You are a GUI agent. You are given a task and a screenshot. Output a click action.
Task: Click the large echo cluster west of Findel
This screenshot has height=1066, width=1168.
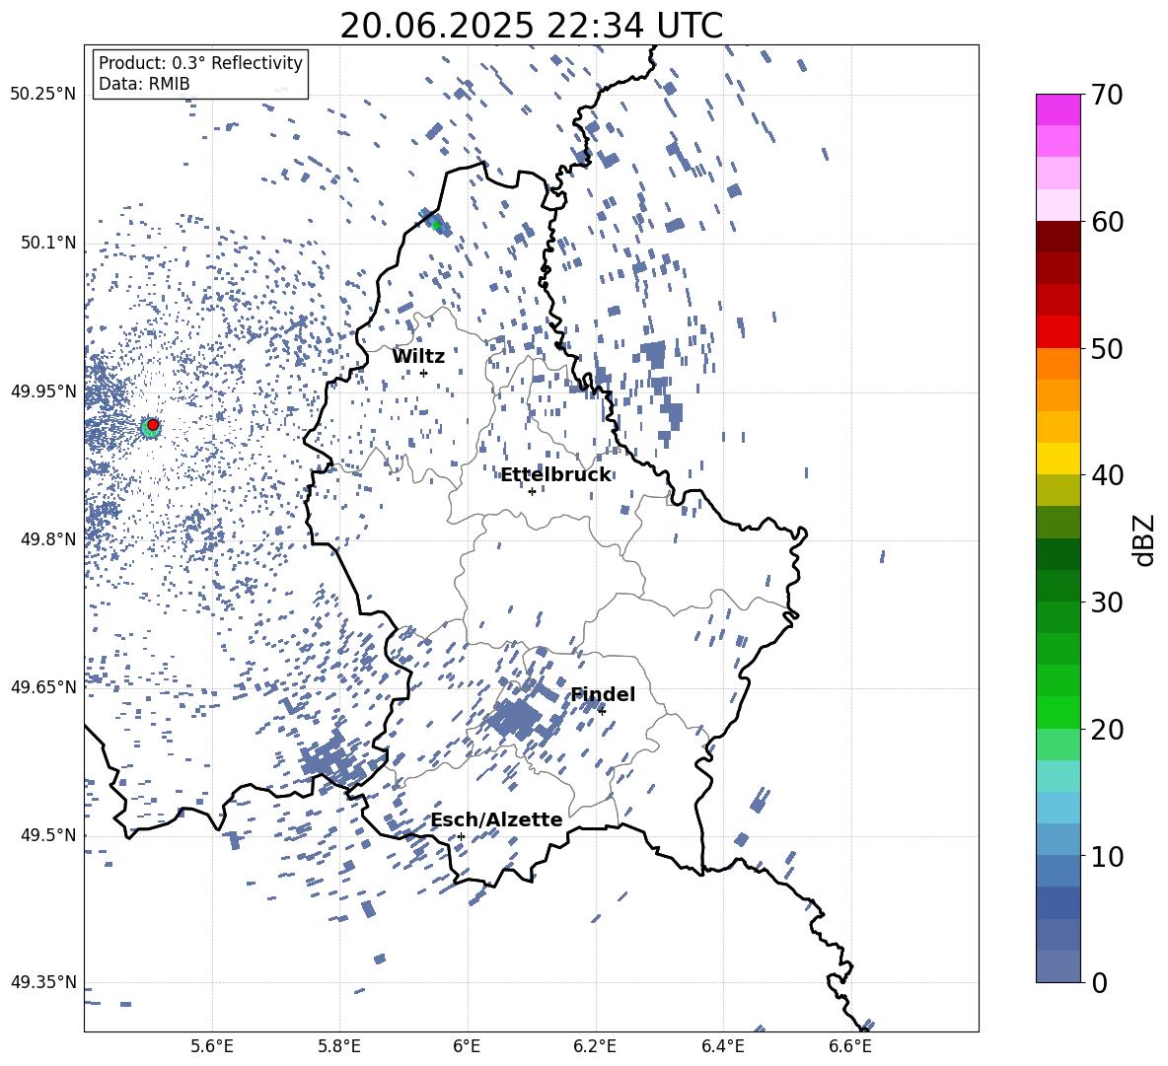pos(514,718)
